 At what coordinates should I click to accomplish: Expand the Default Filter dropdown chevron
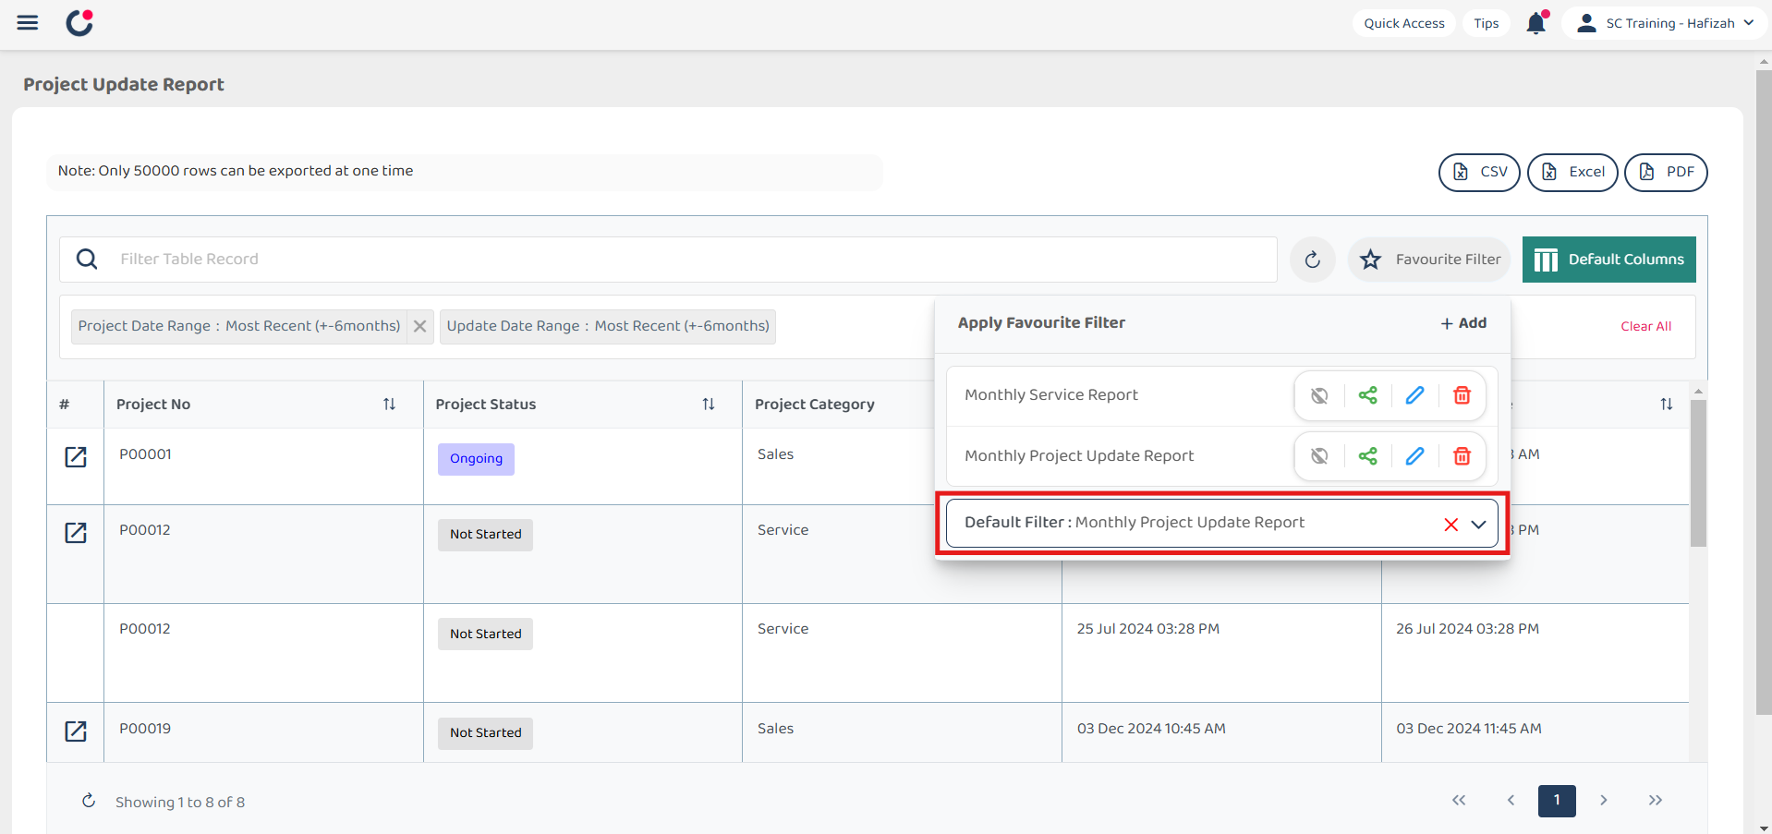click(x=1478, y=525)
